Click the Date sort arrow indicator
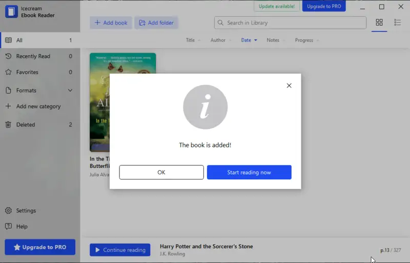 (256, 40)
